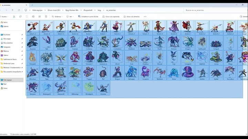
Task: Click the Cut scissors icon in toolbar
Action: tap(14, 16)
